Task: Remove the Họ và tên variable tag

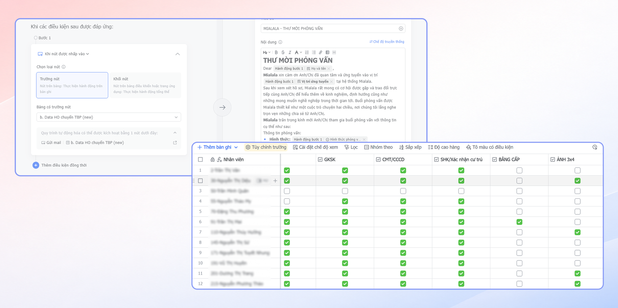Action: click(x=329, y=69)
